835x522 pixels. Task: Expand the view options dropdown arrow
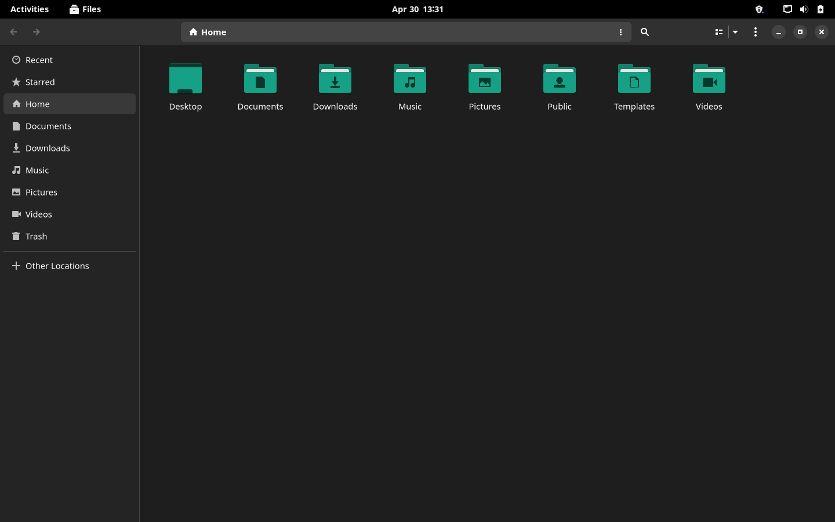point(735,32)
